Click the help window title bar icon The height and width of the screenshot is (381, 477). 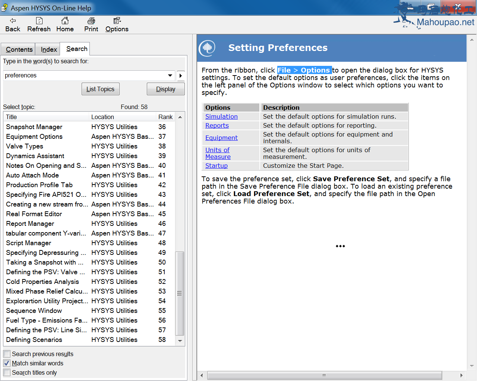[x=4, y=7]
